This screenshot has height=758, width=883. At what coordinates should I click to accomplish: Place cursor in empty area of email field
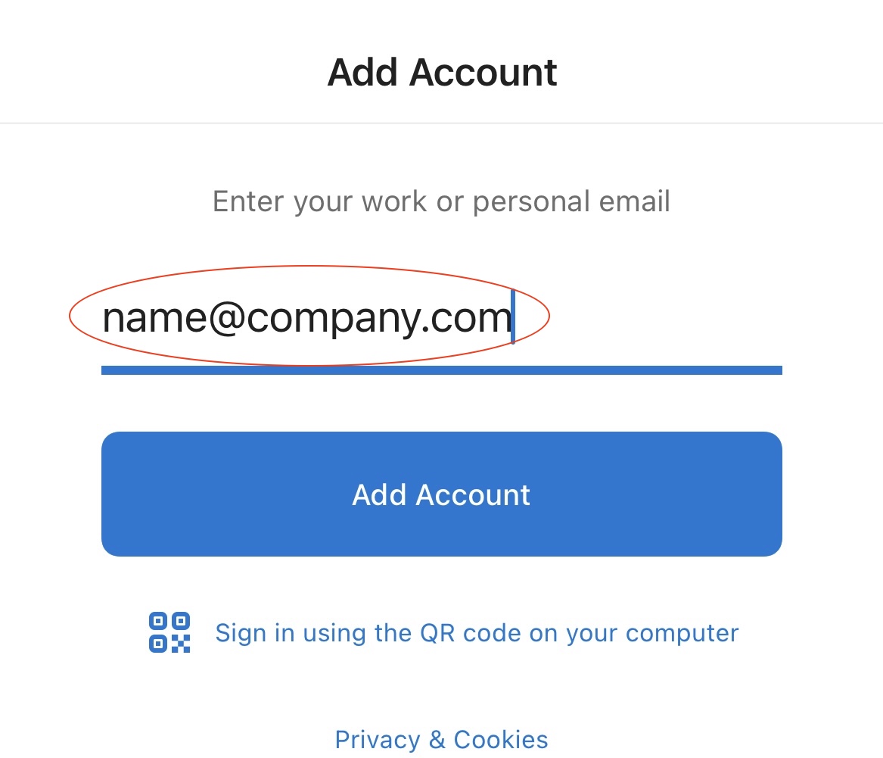pyautogui.click(x=648, y=318)
